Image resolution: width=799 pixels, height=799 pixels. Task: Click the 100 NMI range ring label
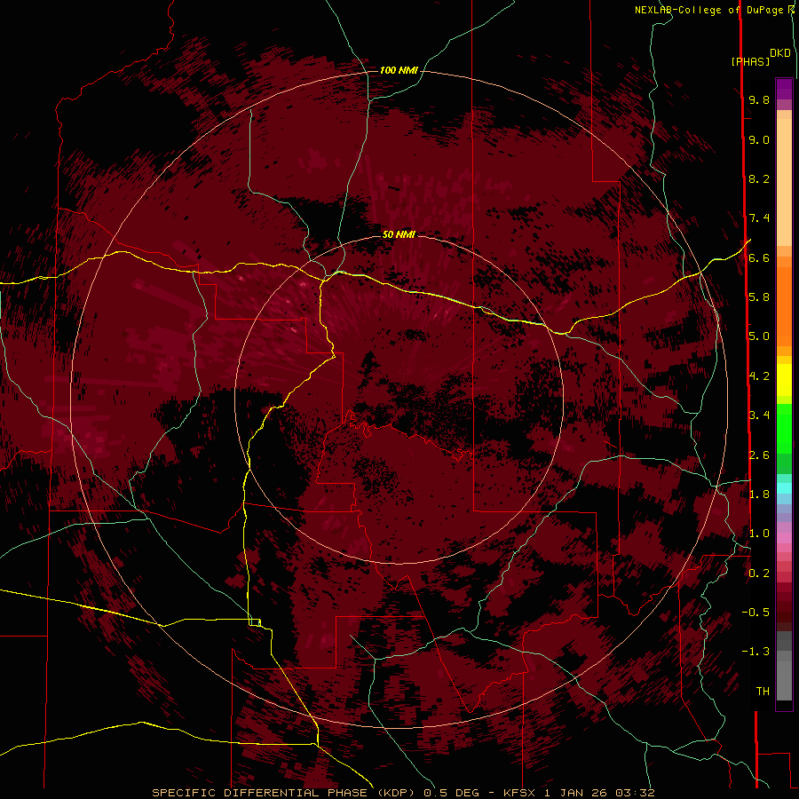(x=399, y=70)
